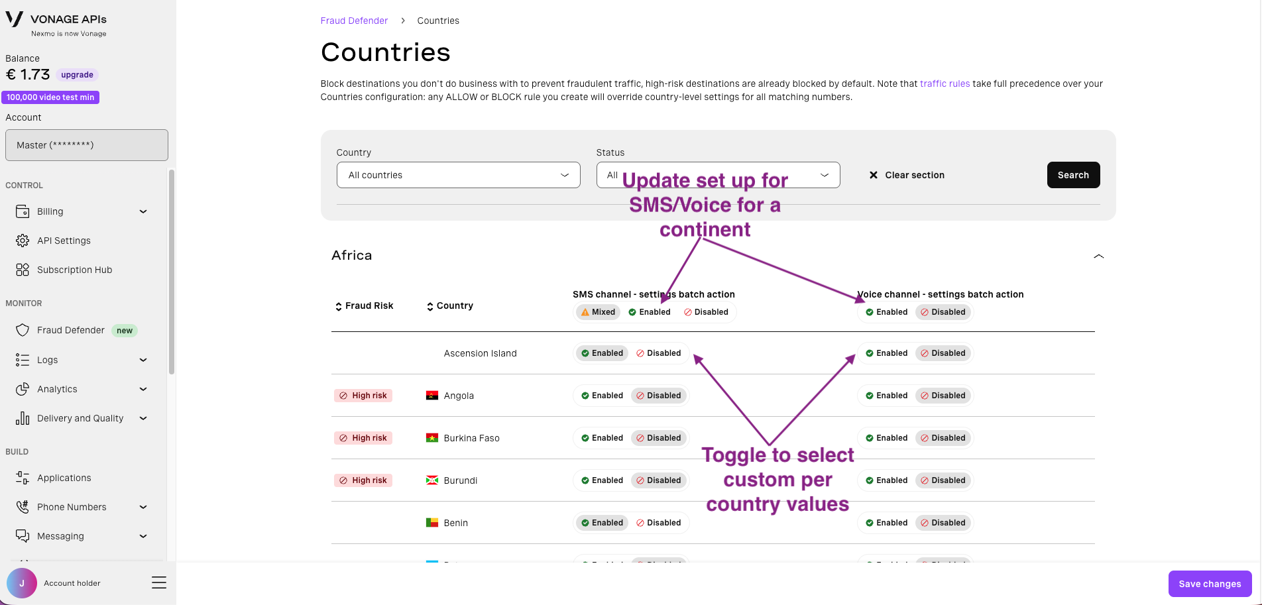Enable SMS for Angola
The height and width of the screenshot is (605, 1262).
(602, 396)
